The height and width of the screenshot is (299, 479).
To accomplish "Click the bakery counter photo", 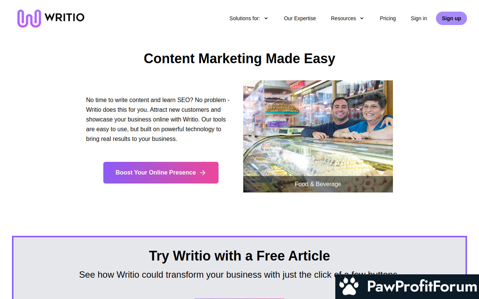I will tap(318, 128).
